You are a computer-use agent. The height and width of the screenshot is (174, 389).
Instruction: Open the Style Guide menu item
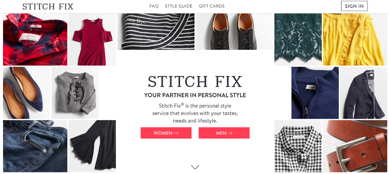pos(179,6)
